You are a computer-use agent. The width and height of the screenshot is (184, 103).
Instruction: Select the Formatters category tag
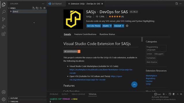coord(151,58)
